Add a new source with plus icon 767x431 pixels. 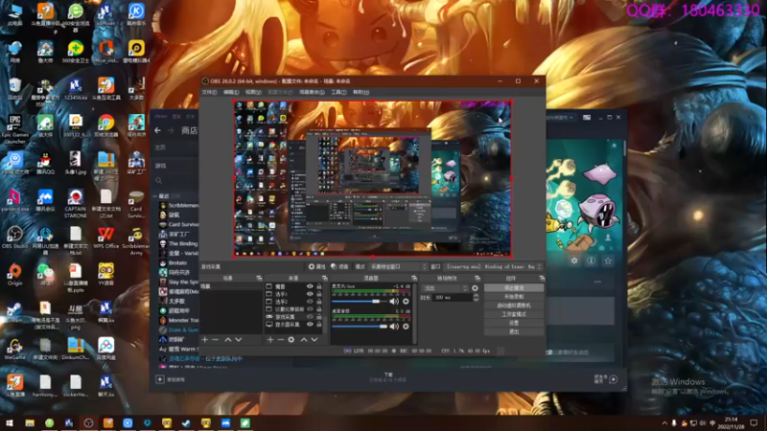click(270, 340)
